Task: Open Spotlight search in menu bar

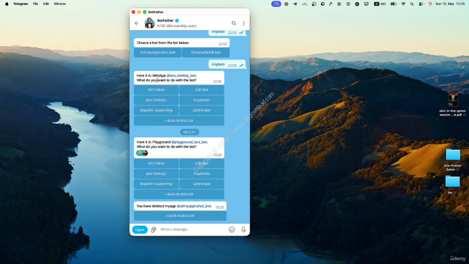Action: pos(412,4)
